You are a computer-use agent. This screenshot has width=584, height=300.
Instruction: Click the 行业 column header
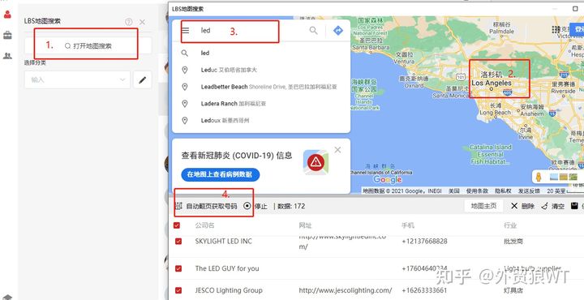(510, 225)
